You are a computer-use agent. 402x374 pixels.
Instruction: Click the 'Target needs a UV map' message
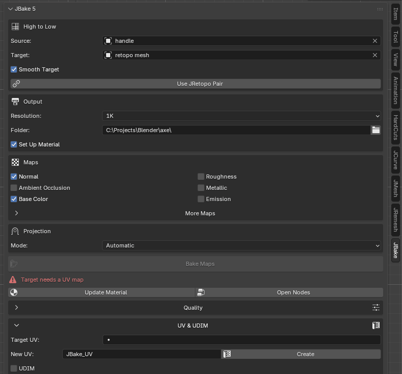[x=52, y=280]
